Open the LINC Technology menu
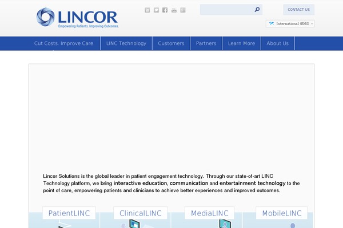The image size is (343, 228). pos(126,43)
